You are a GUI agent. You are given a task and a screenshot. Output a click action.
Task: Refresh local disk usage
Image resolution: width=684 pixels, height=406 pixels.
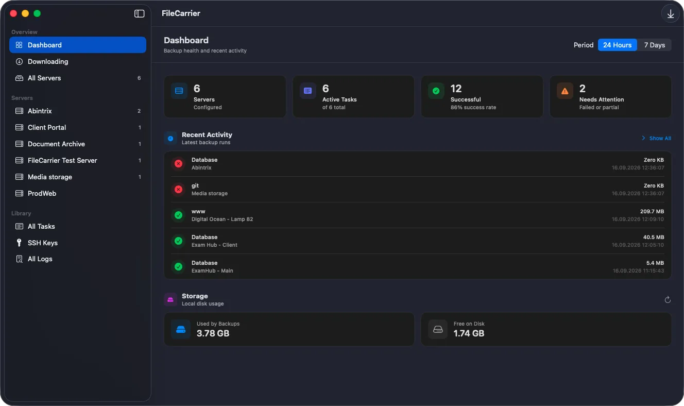(668, 300)
